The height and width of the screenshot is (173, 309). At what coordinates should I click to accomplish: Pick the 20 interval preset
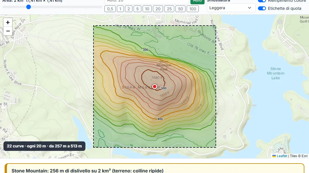point(158,9)
